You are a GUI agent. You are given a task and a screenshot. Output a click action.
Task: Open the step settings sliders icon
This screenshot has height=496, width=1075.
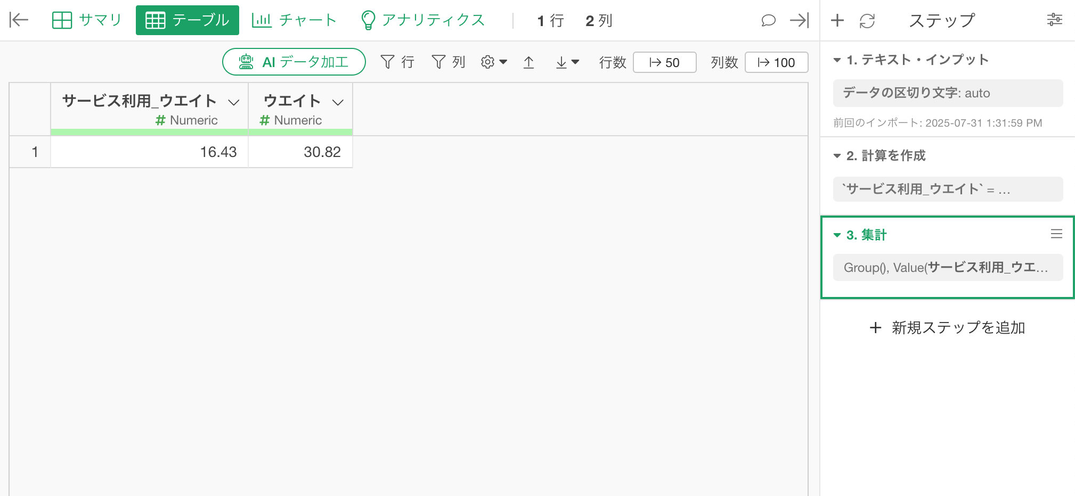coord(1055,20)
